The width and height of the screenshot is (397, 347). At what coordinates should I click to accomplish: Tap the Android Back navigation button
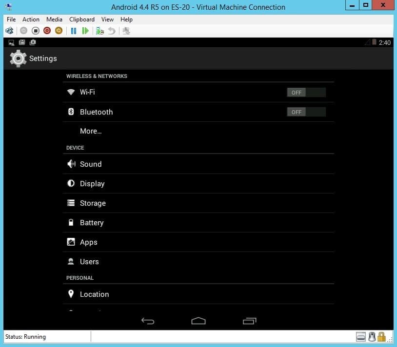pos(148,321)
